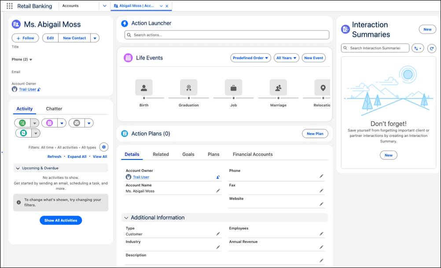Screen dimensions: 441x268
Task: Click New button in Interaction Summaries header
Action: [427, 29]
